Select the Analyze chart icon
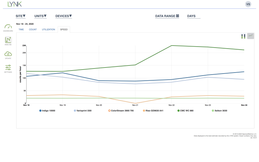This screenshot has height=162, width=259. [8, 41]
